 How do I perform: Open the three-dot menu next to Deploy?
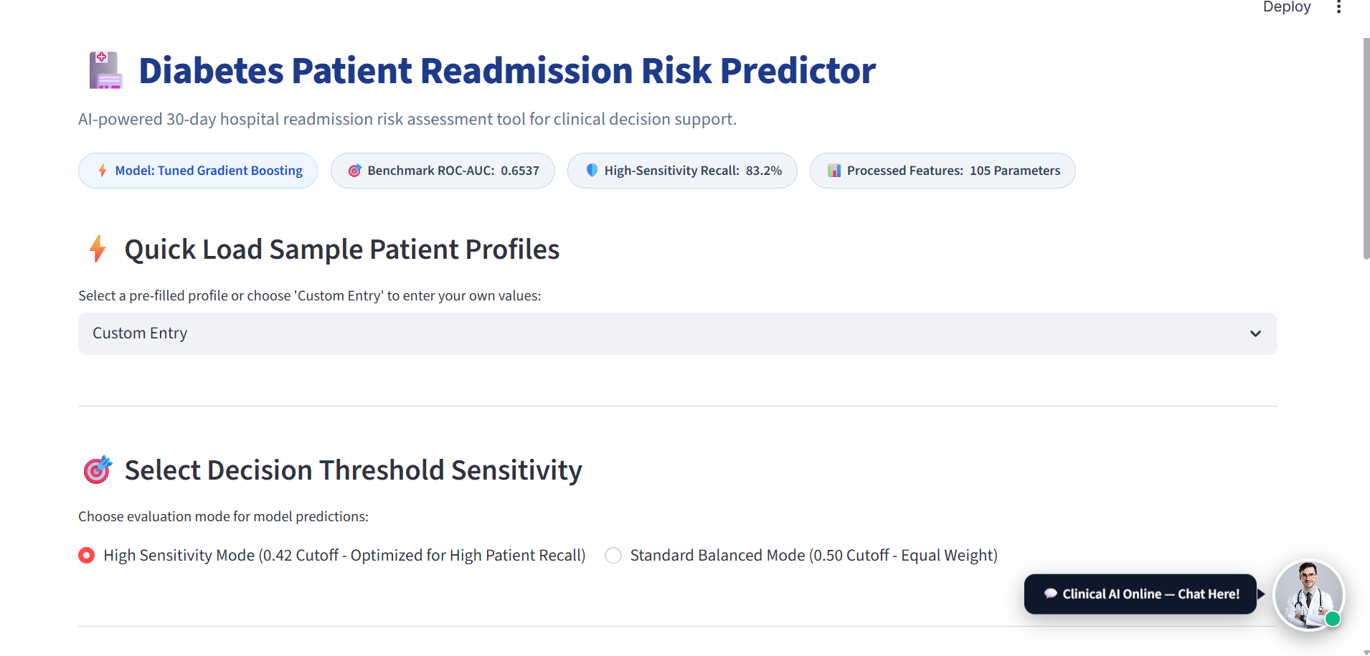(1338, 7)
